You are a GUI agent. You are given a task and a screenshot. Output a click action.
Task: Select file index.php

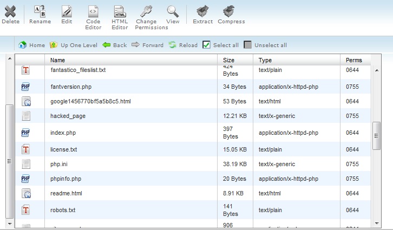coord(63,133)
